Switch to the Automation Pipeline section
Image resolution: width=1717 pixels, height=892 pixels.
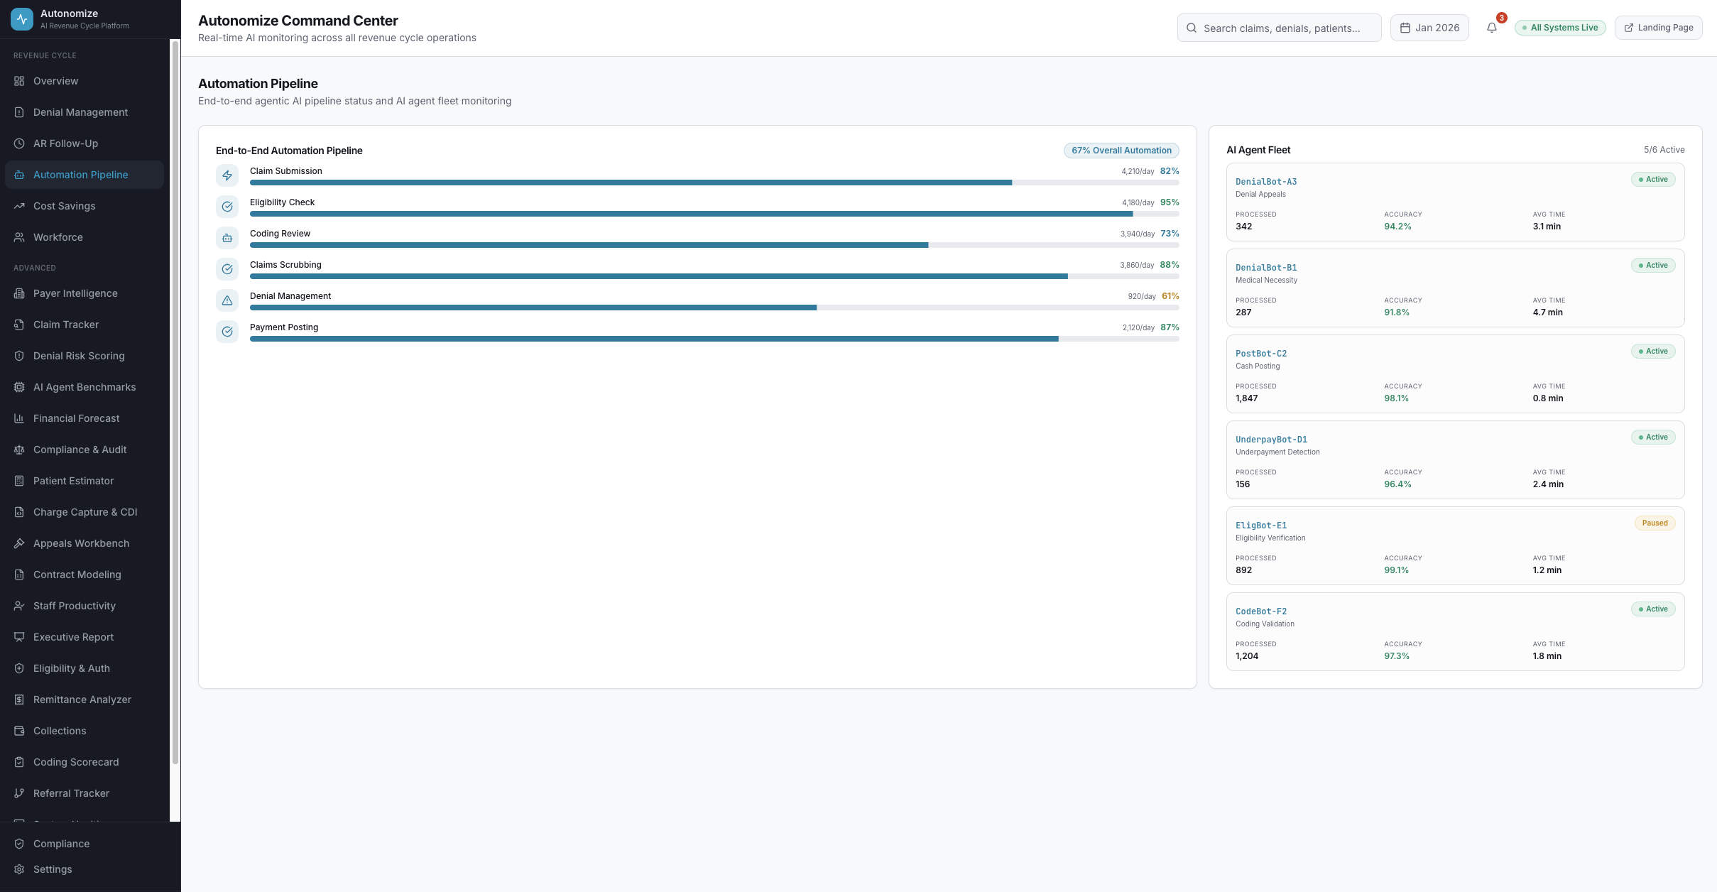(81, 174)
